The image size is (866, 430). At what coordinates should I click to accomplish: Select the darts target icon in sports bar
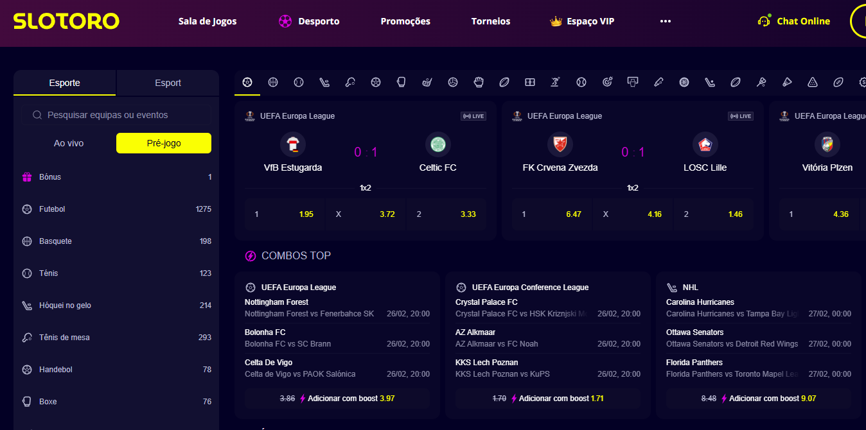(607, 82)
